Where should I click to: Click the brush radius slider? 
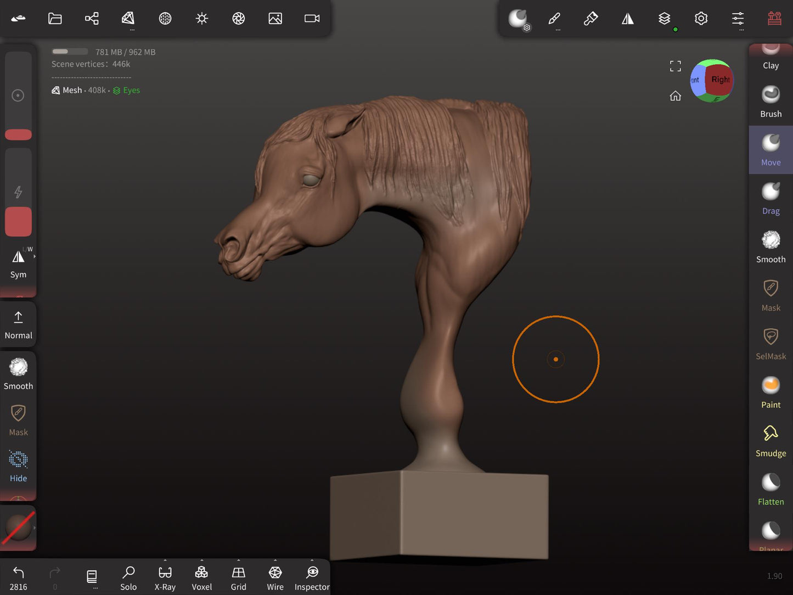click(18, 96)
